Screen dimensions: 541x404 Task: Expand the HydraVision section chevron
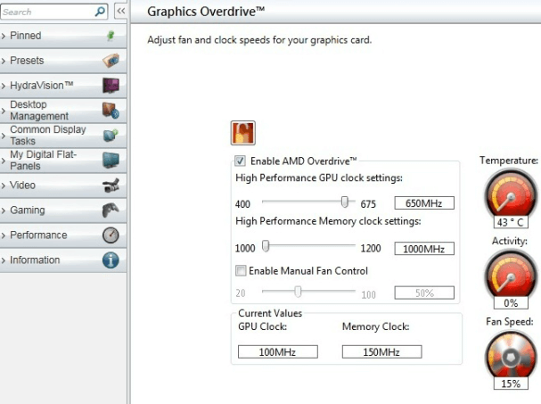pyautogui.click(x=4, y=86)
